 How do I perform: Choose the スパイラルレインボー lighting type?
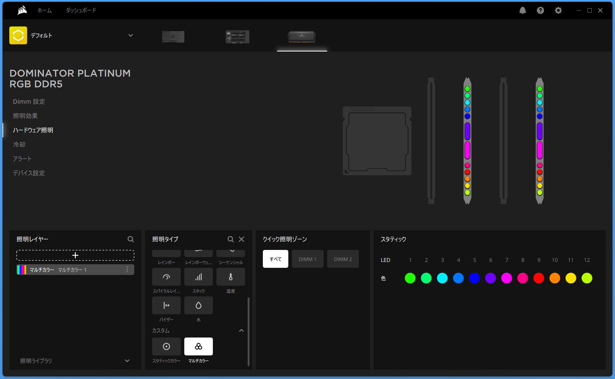pyautogui.click(x=166, y=277)
